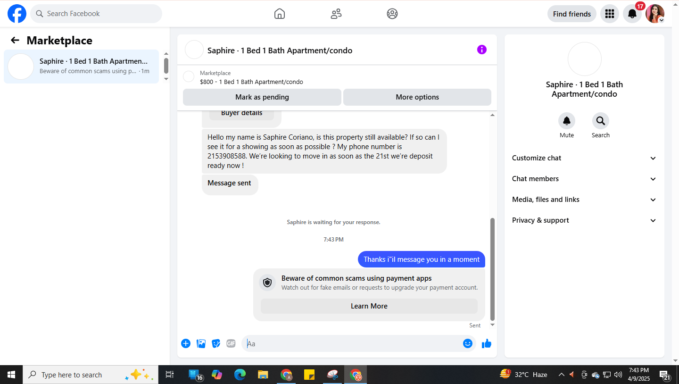Open Copilot from the taskbar
This screenshot has width=679, height=384.
(x=217, y=375)
